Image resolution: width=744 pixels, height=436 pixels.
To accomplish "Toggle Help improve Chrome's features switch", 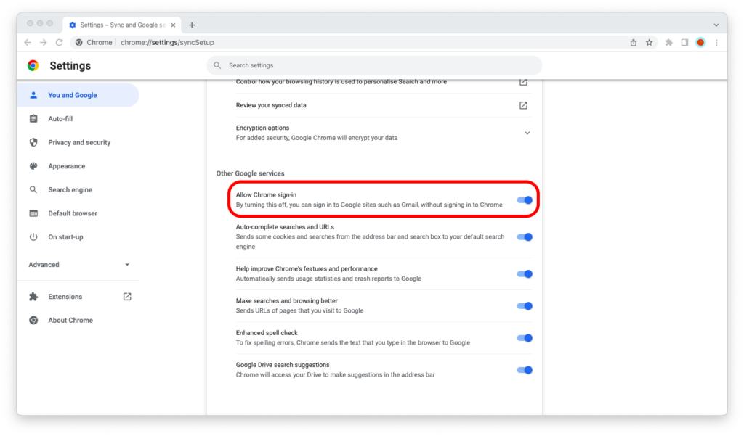I will pos(525,274).
